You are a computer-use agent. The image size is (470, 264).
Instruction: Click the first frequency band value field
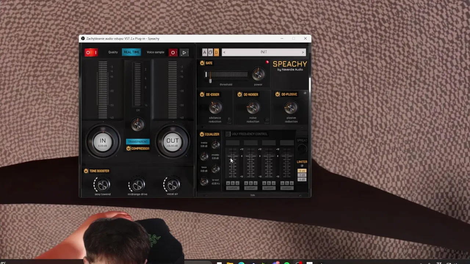(x=232, y=143)
